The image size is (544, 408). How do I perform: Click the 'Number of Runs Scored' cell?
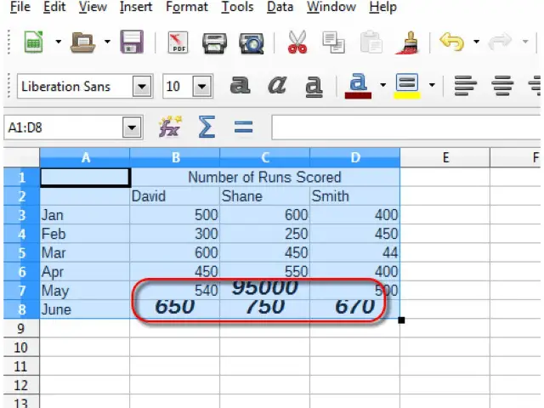(x=265, y=178)
